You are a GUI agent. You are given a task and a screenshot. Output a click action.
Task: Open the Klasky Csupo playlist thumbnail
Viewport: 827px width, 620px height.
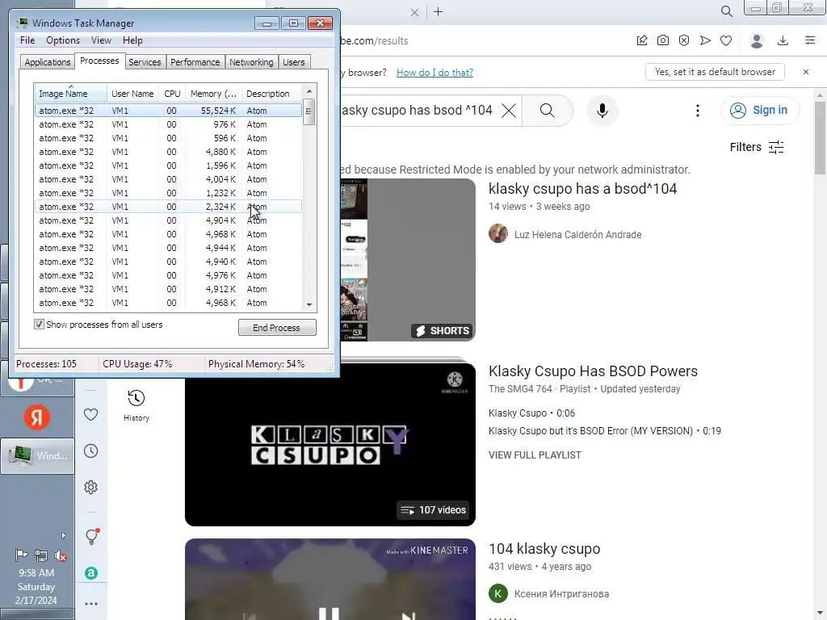click(x=330, y=445)
